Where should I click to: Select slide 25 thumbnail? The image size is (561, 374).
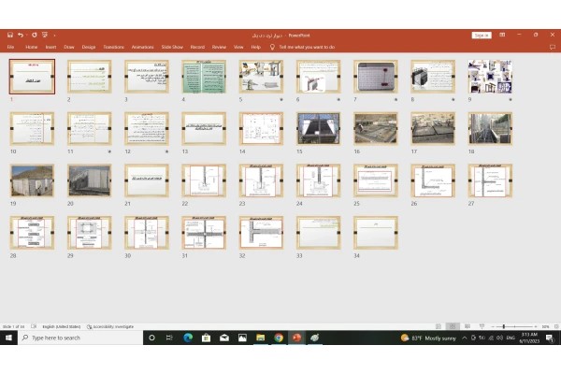[376, 180]
